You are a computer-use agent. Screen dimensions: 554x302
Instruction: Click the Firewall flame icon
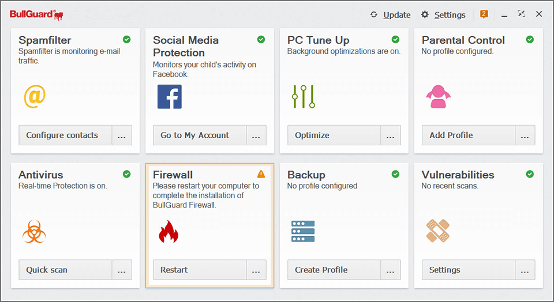[x=169, y=231]
